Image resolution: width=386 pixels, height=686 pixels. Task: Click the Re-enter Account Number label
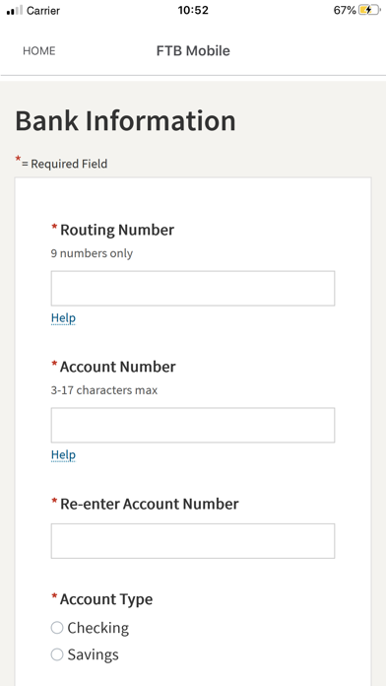(x=149, y=504)
